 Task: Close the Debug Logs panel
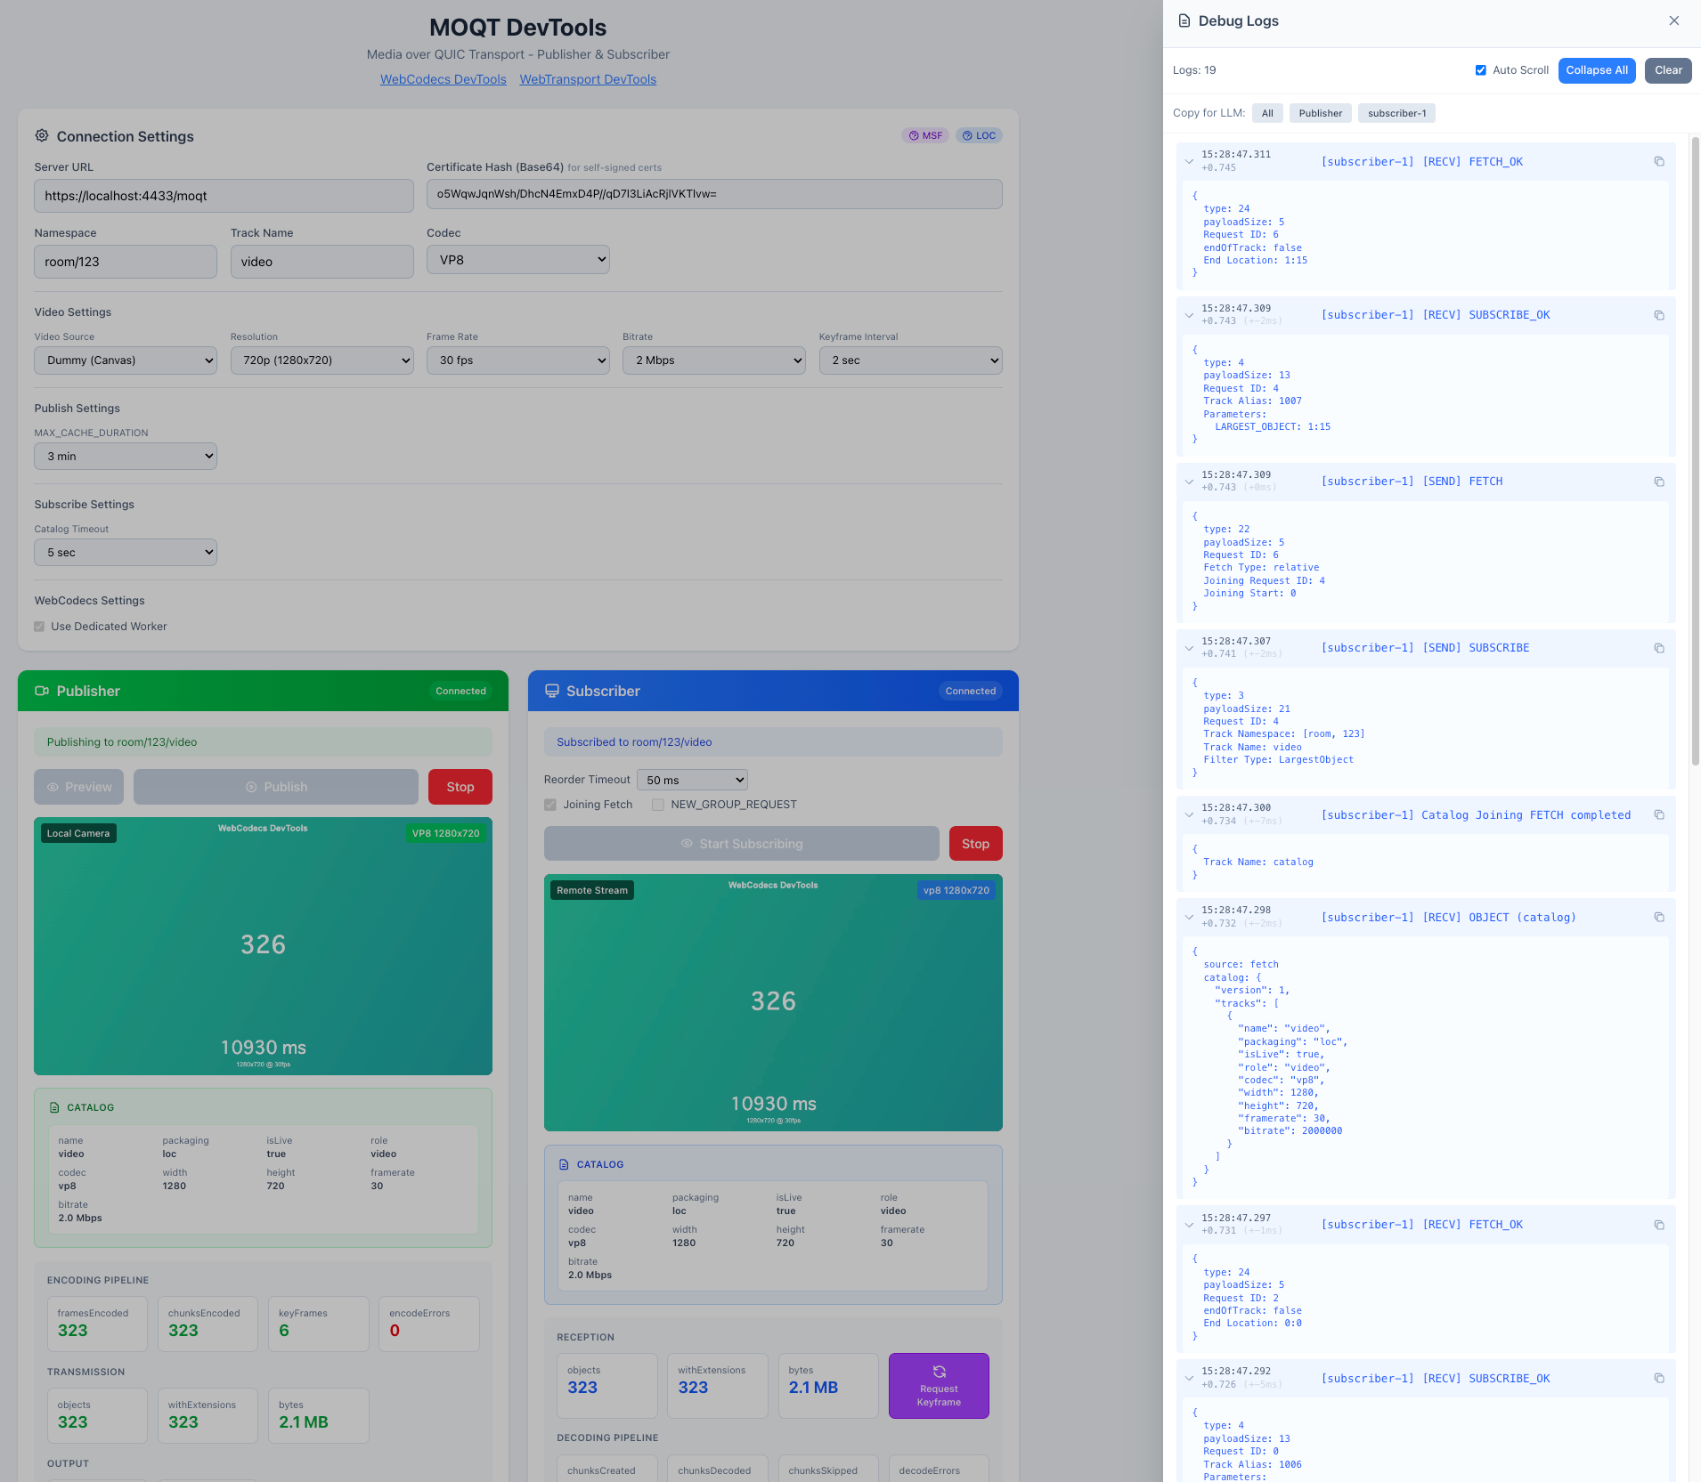[1674, 20]
